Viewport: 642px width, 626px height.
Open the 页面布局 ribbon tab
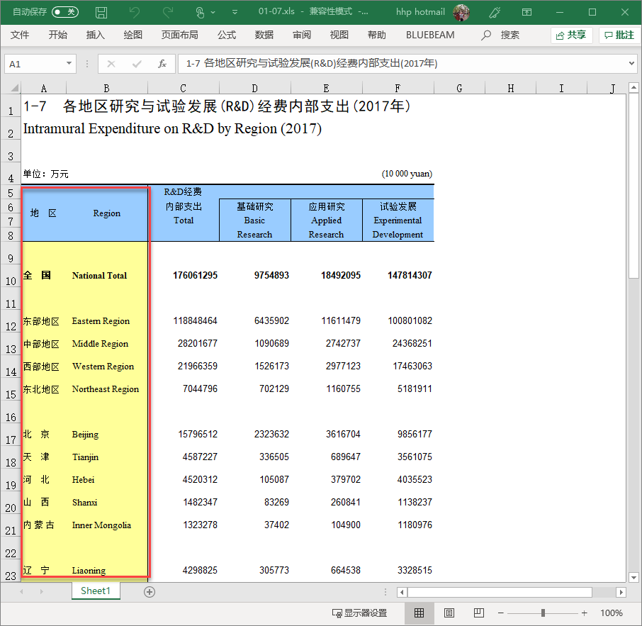(x=179, y=35)
